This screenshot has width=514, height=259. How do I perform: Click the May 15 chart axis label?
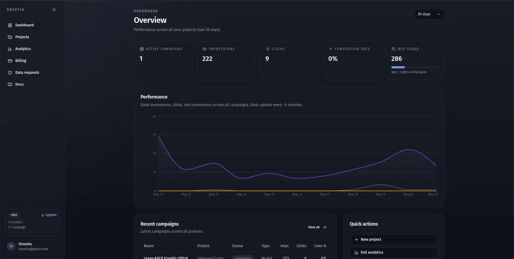(x=269, y=194)
